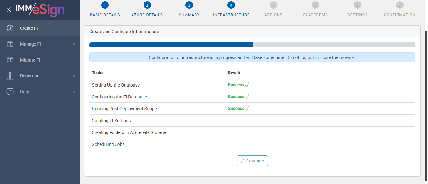Select the Running Post Deployment Scripts task
The height and width of the screenshot is (184, 428).
[x=125, y=109]
